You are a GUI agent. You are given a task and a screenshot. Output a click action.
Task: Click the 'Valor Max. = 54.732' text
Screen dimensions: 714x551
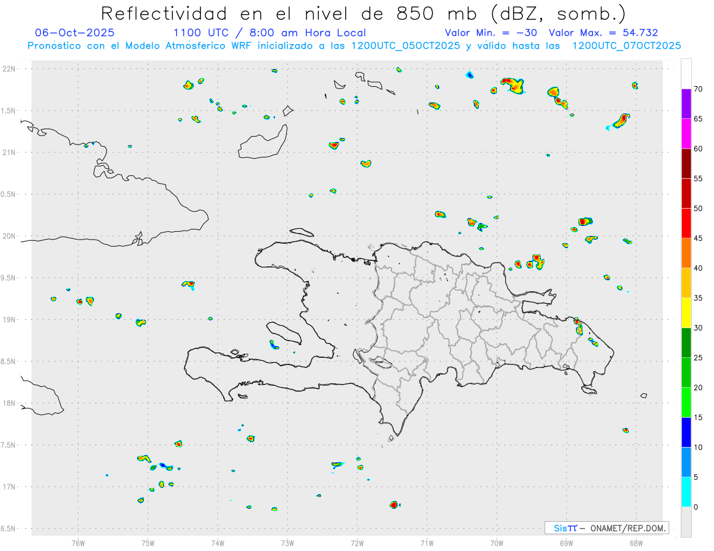(603, 33)
